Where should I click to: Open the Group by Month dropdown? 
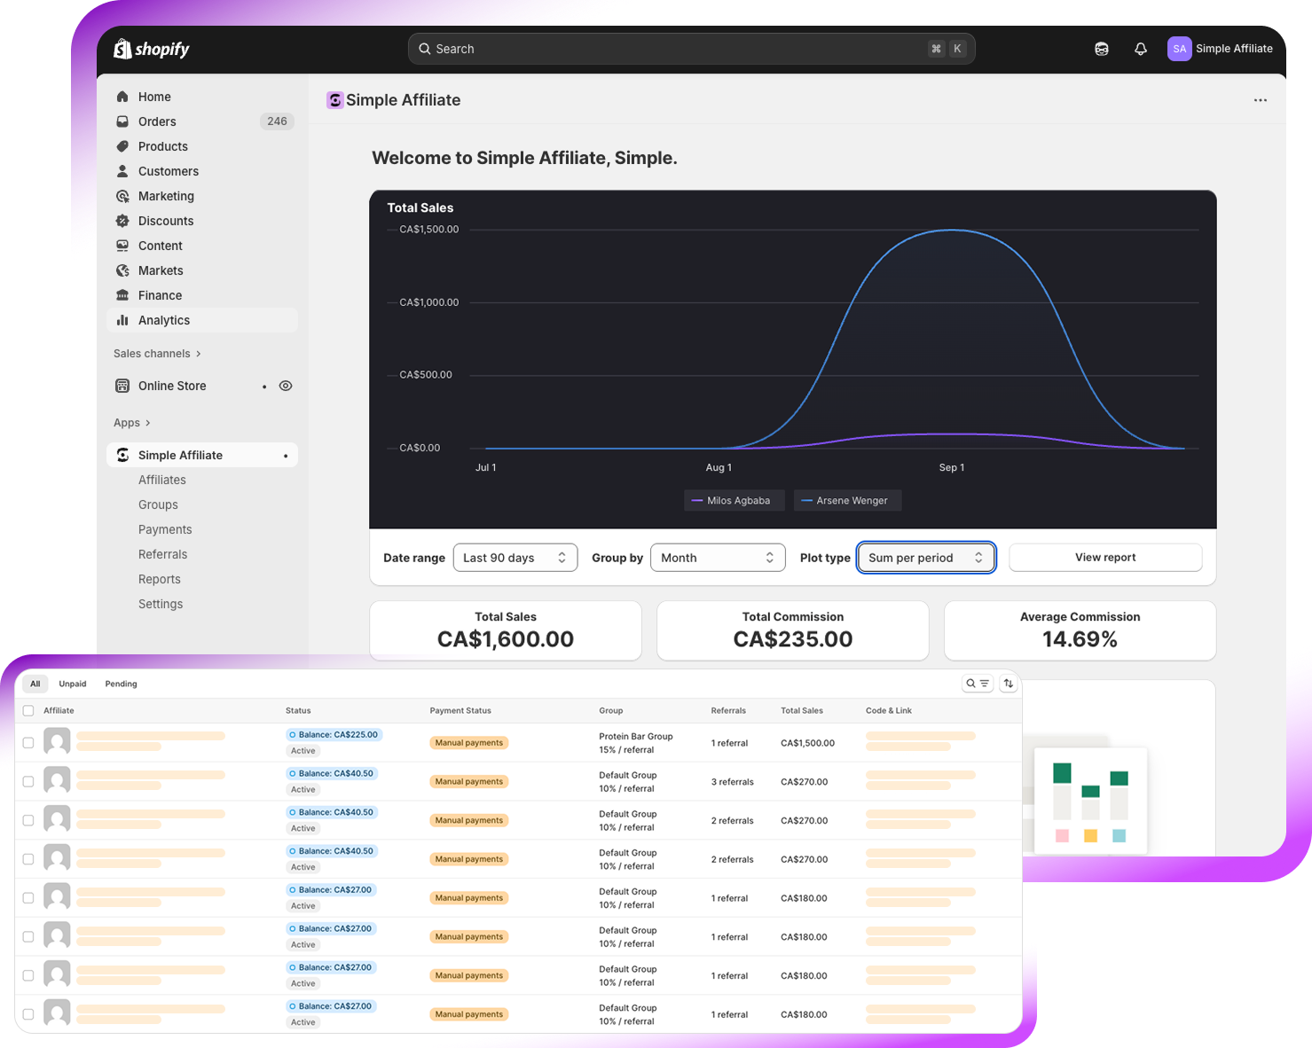pos(717,558)
